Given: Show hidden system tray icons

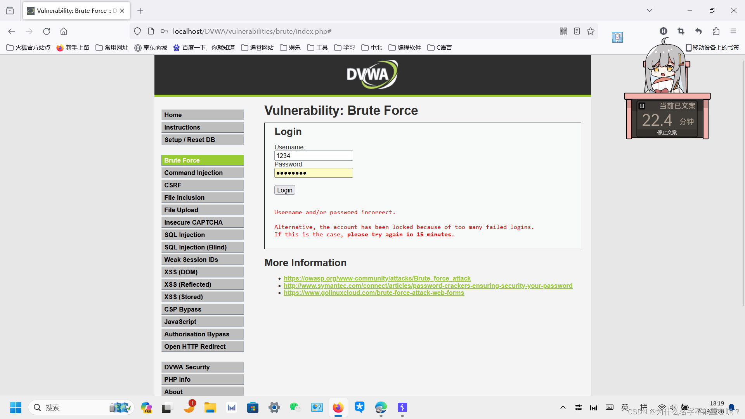Looking at the screenshot, I should click(x=563, y=407).
